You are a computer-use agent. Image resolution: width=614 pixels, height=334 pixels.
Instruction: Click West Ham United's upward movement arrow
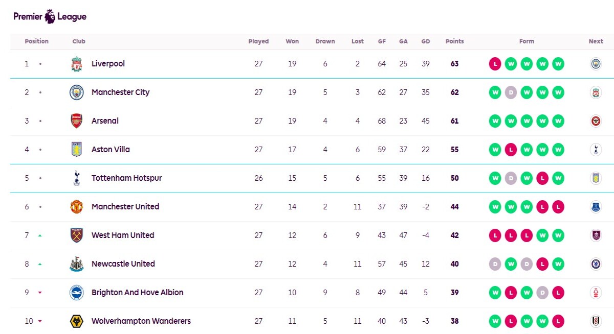tap(40, 235)
